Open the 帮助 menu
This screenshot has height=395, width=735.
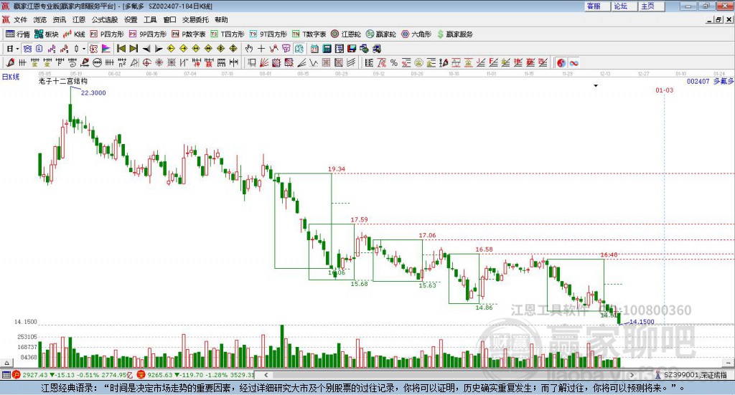pyautogui.click(x=221, y=19)
